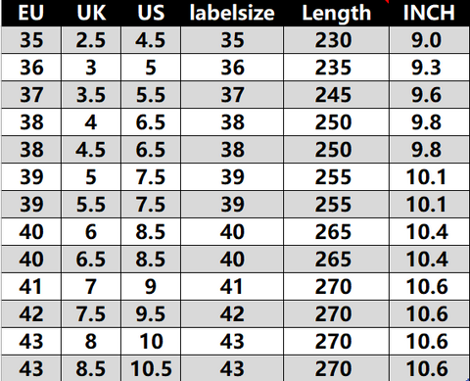Select the US 9 cell

coord(151,287)
